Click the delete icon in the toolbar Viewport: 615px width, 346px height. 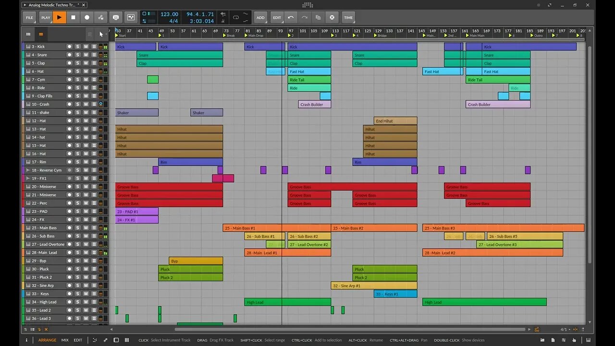pyautogui.click(x=332, y=17)
